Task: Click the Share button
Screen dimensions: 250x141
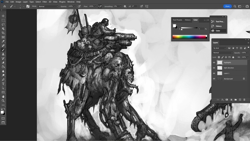Action: click(x=227, y=7)
